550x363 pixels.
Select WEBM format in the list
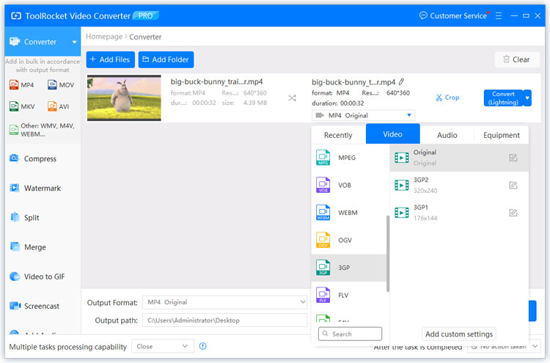pyautogui.click(x=348, y=213)
